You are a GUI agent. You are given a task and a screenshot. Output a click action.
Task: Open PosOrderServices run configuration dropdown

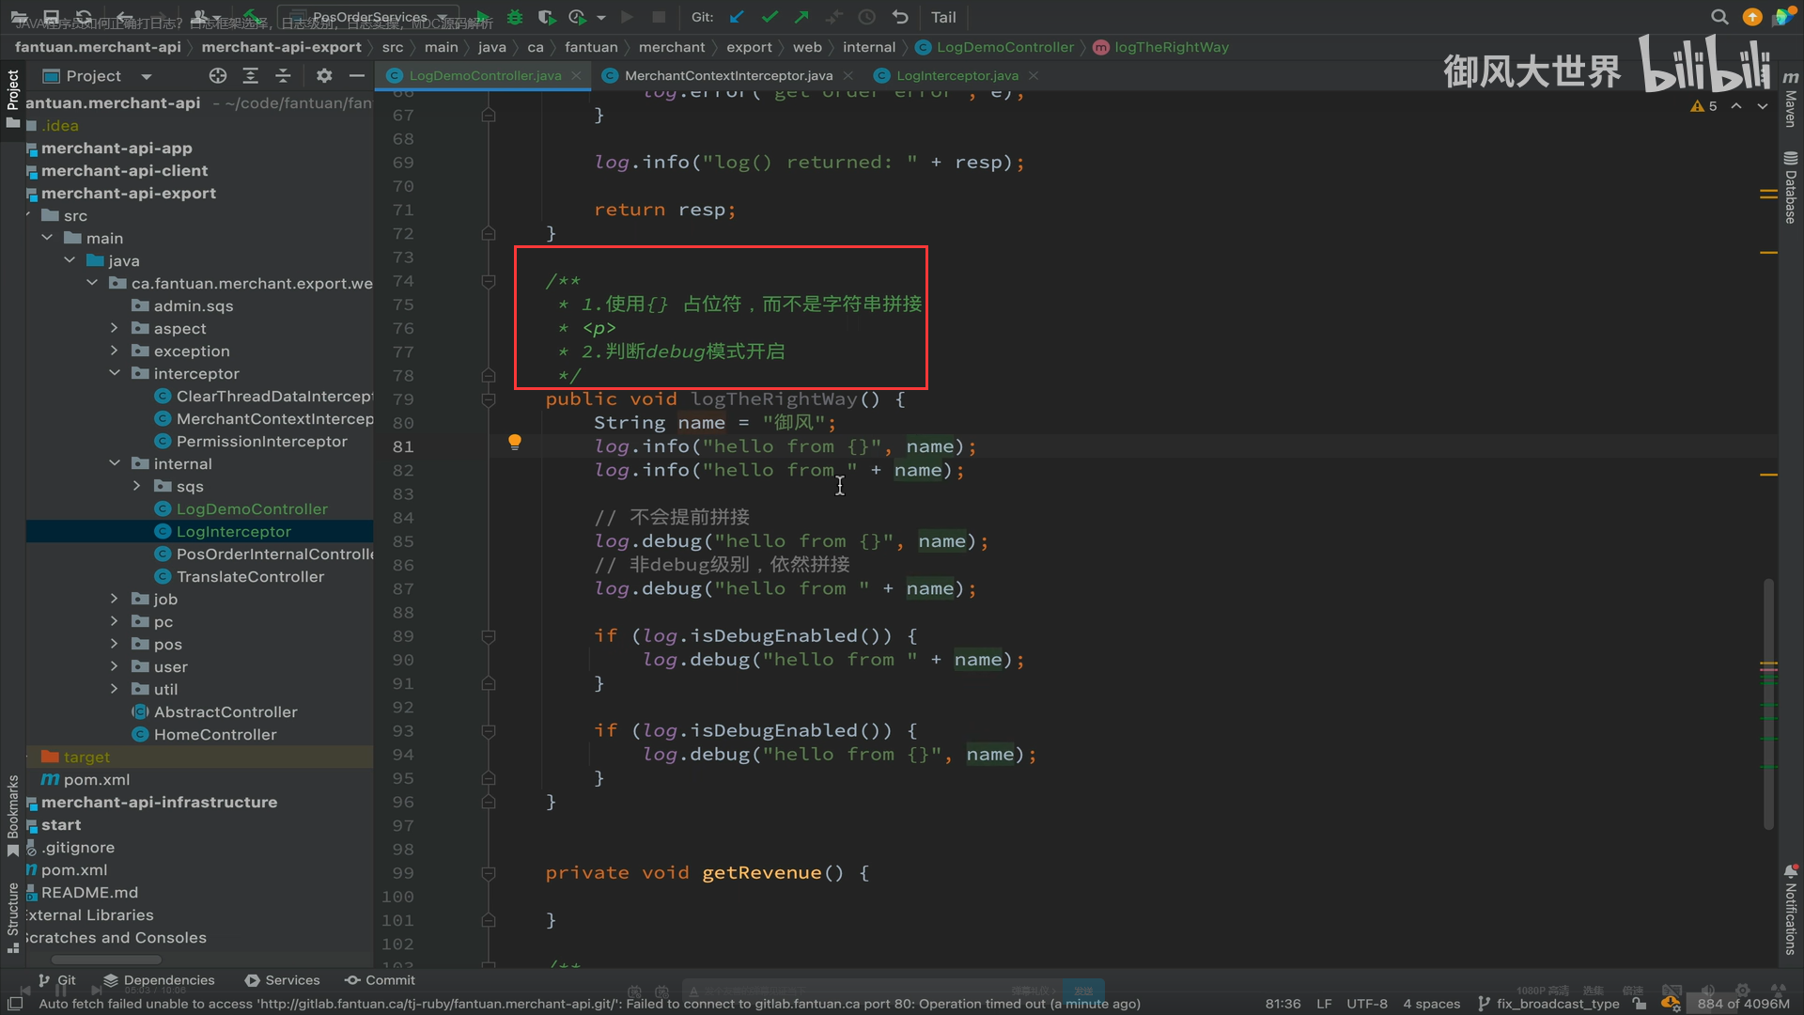pyautogui.click(x=366, y=17)
